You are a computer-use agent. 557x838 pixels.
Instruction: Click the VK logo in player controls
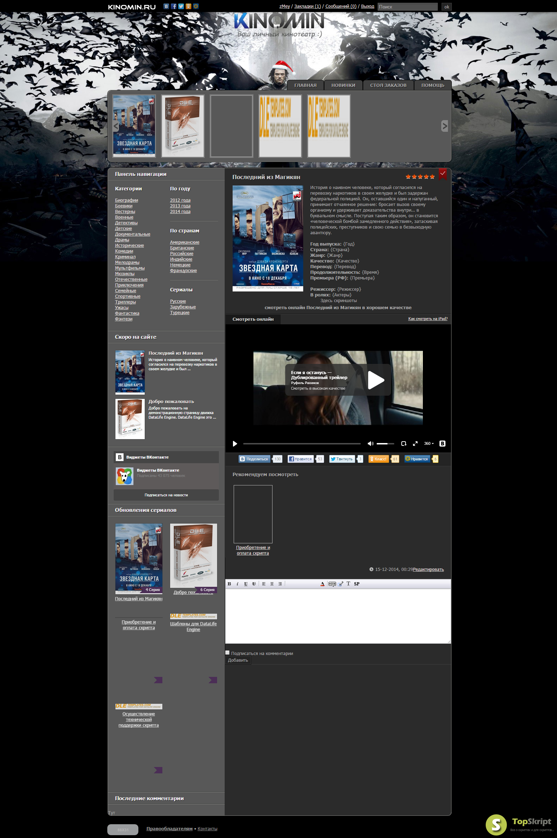442,443
